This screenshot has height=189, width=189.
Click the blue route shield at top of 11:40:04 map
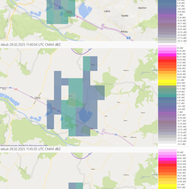point(90,49)
